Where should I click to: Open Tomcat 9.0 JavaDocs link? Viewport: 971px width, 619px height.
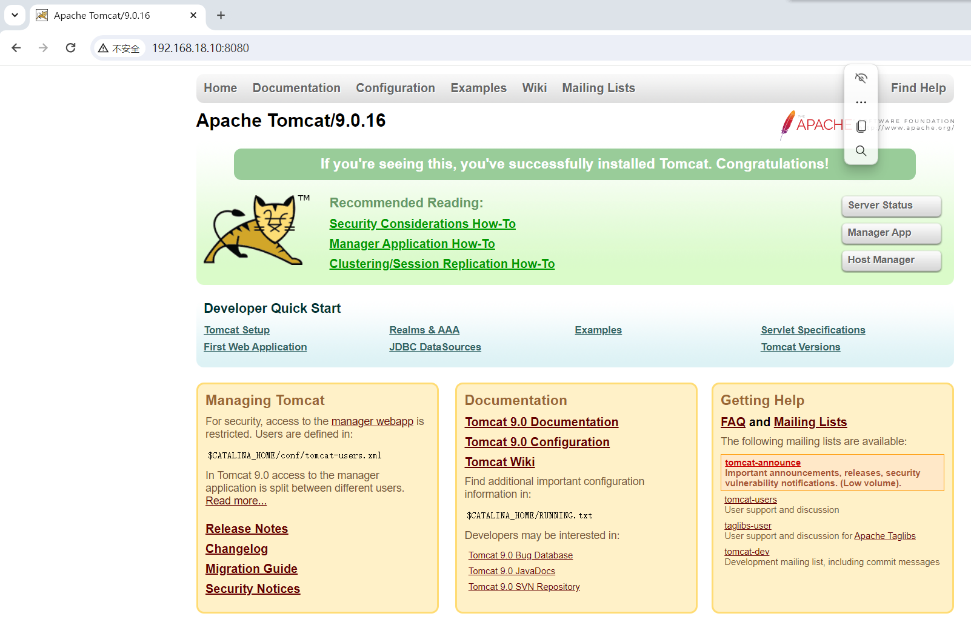(512, 571)
